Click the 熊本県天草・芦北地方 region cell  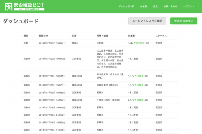click(x=110, y=76)
